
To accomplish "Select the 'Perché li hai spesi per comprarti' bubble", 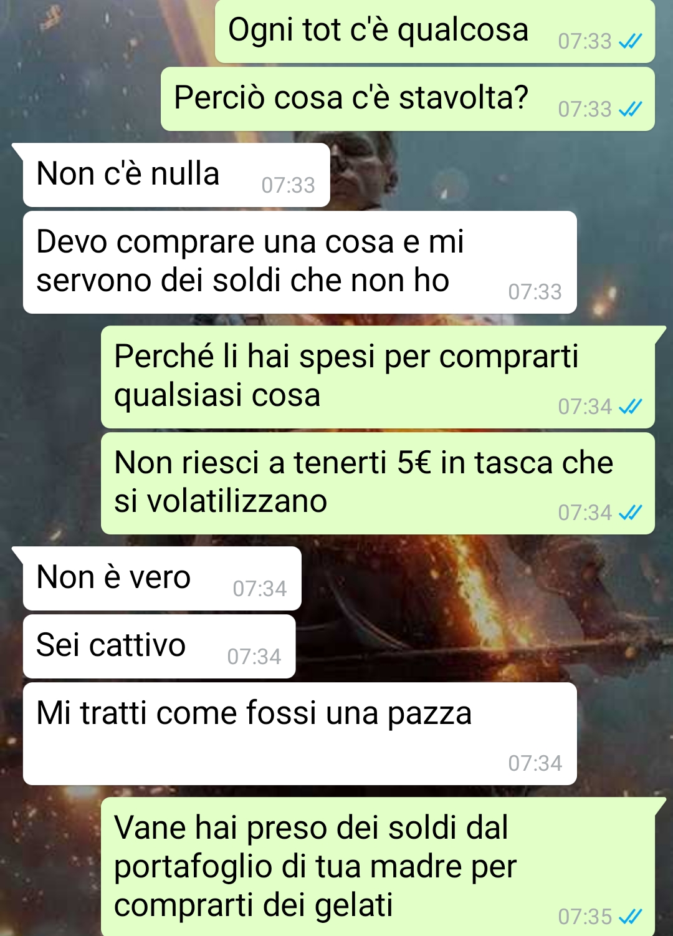I will 378,377.
